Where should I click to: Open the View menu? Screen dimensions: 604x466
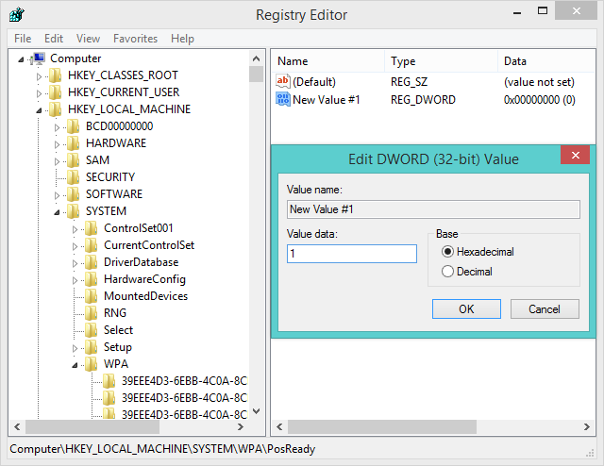coord(88,39)
